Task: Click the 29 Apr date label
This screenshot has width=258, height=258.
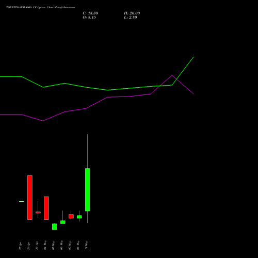Action: tap(28, 246)
